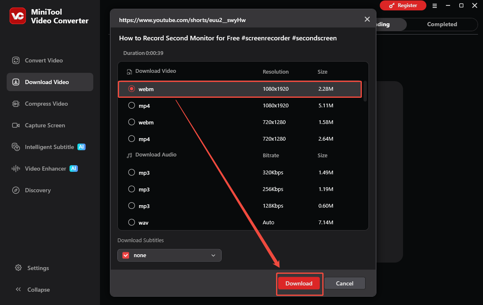Click the AI badge next to Intelligent Subtitle
The height and width of the screenshot is (305, 483).
[81, 147]
